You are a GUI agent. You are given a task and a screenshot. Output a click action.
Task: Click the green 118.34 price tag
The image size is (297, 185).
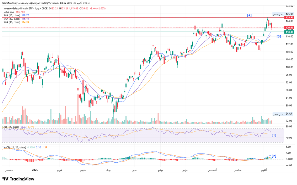(x=289, y=32)
